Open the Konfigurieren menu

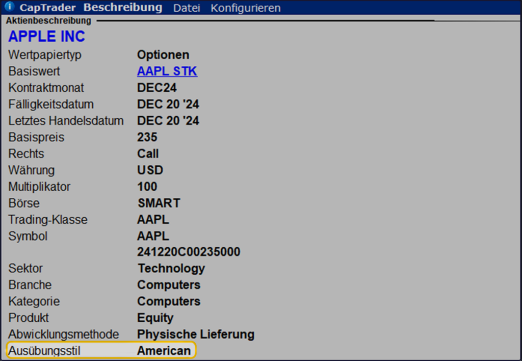click(245, 8)
